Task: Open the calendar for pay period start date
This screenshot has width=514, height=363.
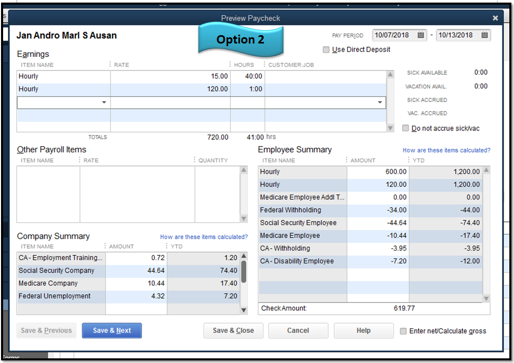Action: [x=422, y=35]
